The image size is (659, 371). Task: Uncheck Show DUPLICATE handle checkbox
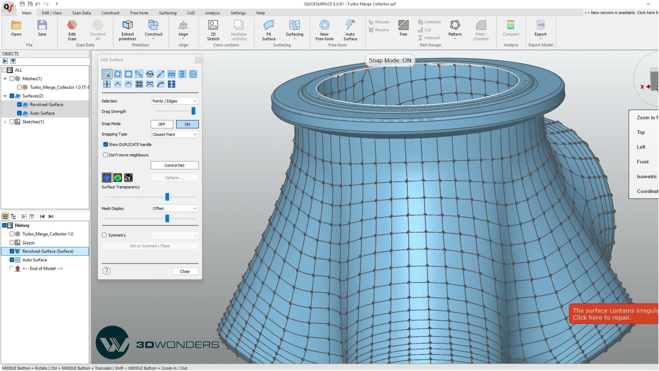105,145
